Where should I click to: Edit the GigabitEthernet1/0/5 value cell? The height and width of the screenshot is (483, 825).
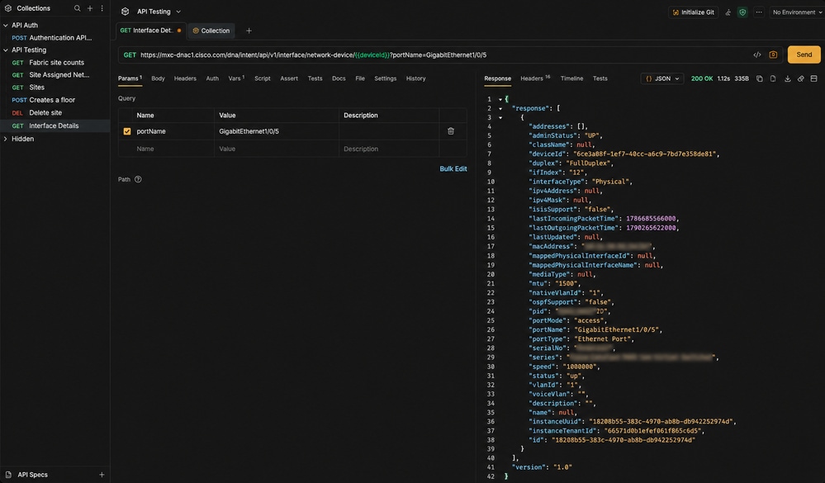click(x=276, y=131)
